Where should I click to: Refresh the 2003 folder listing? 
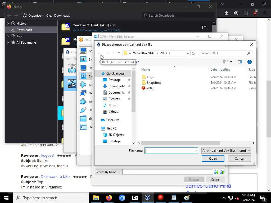pos(193,53)
